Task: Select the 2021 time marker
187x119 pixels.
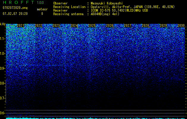Action: click(21, 26)
